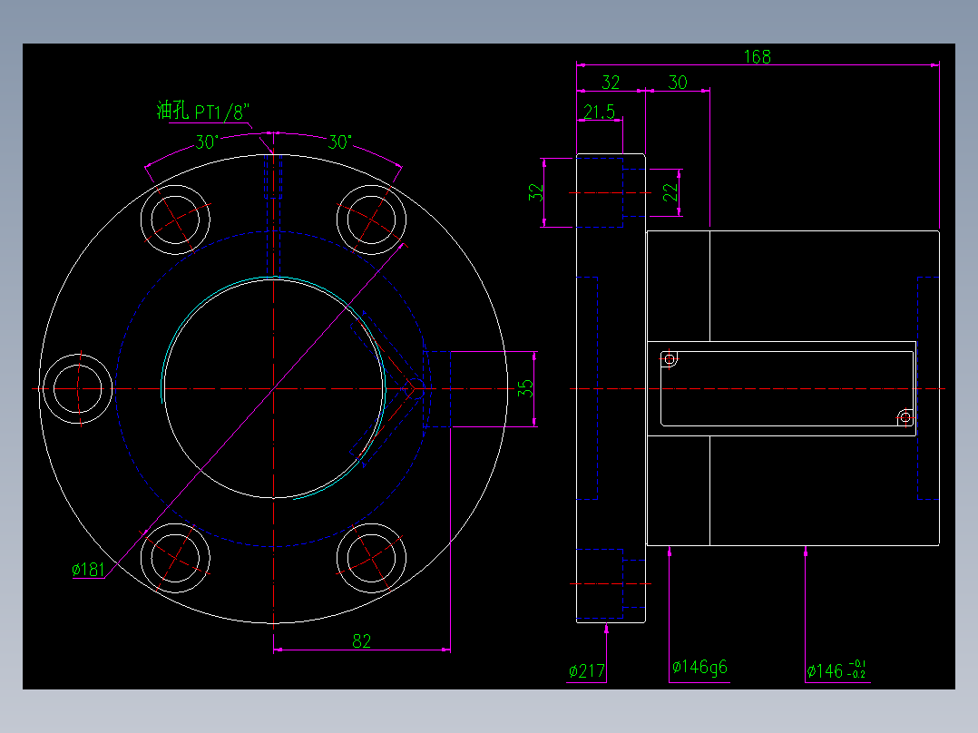Select the 168 overall length dimension text

[x=758, y=57]
